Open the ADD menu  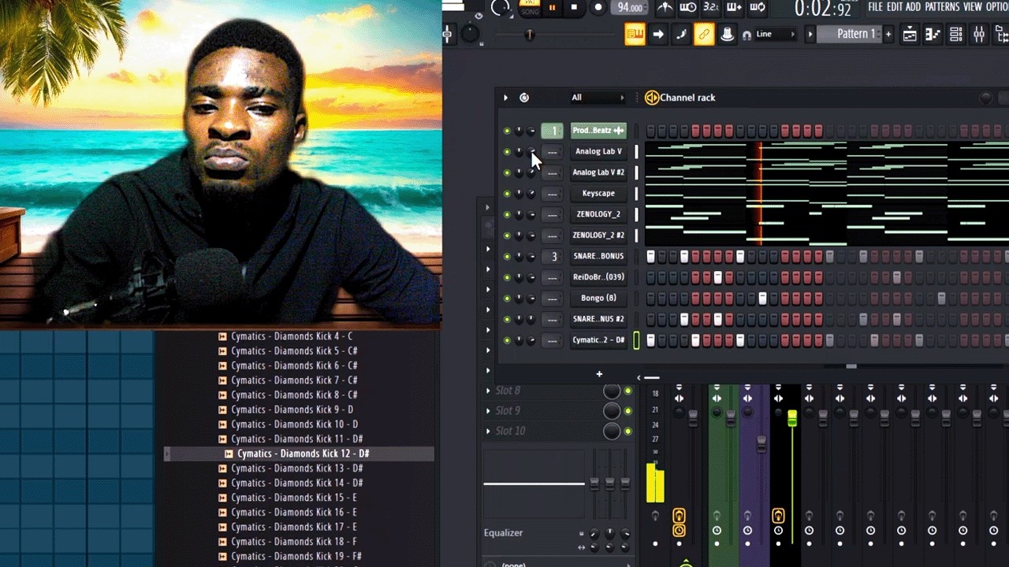914,7
